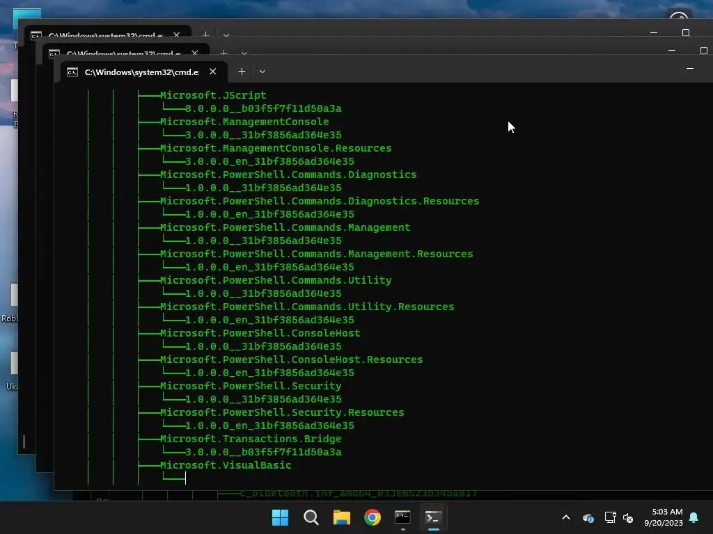The width and height of the screenshot is (713, 534).
Task: Open the notifications bell icon
Action: (x=694, y=517)
